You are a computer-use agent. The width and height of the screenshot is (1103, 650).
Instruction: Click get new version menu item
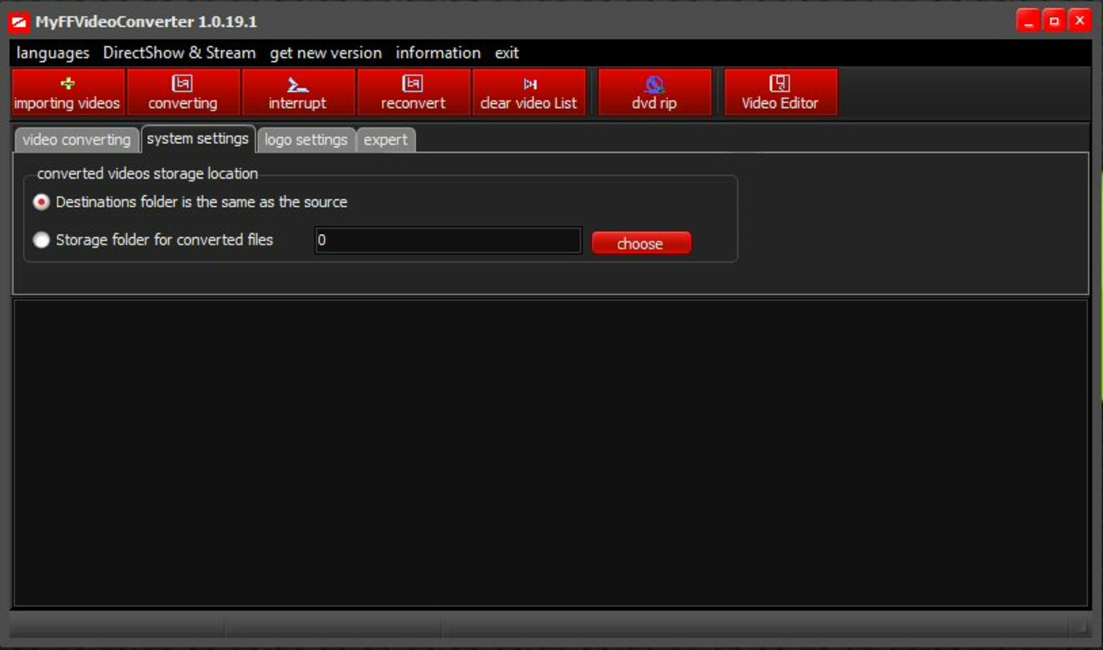click(x=326, y=53)
